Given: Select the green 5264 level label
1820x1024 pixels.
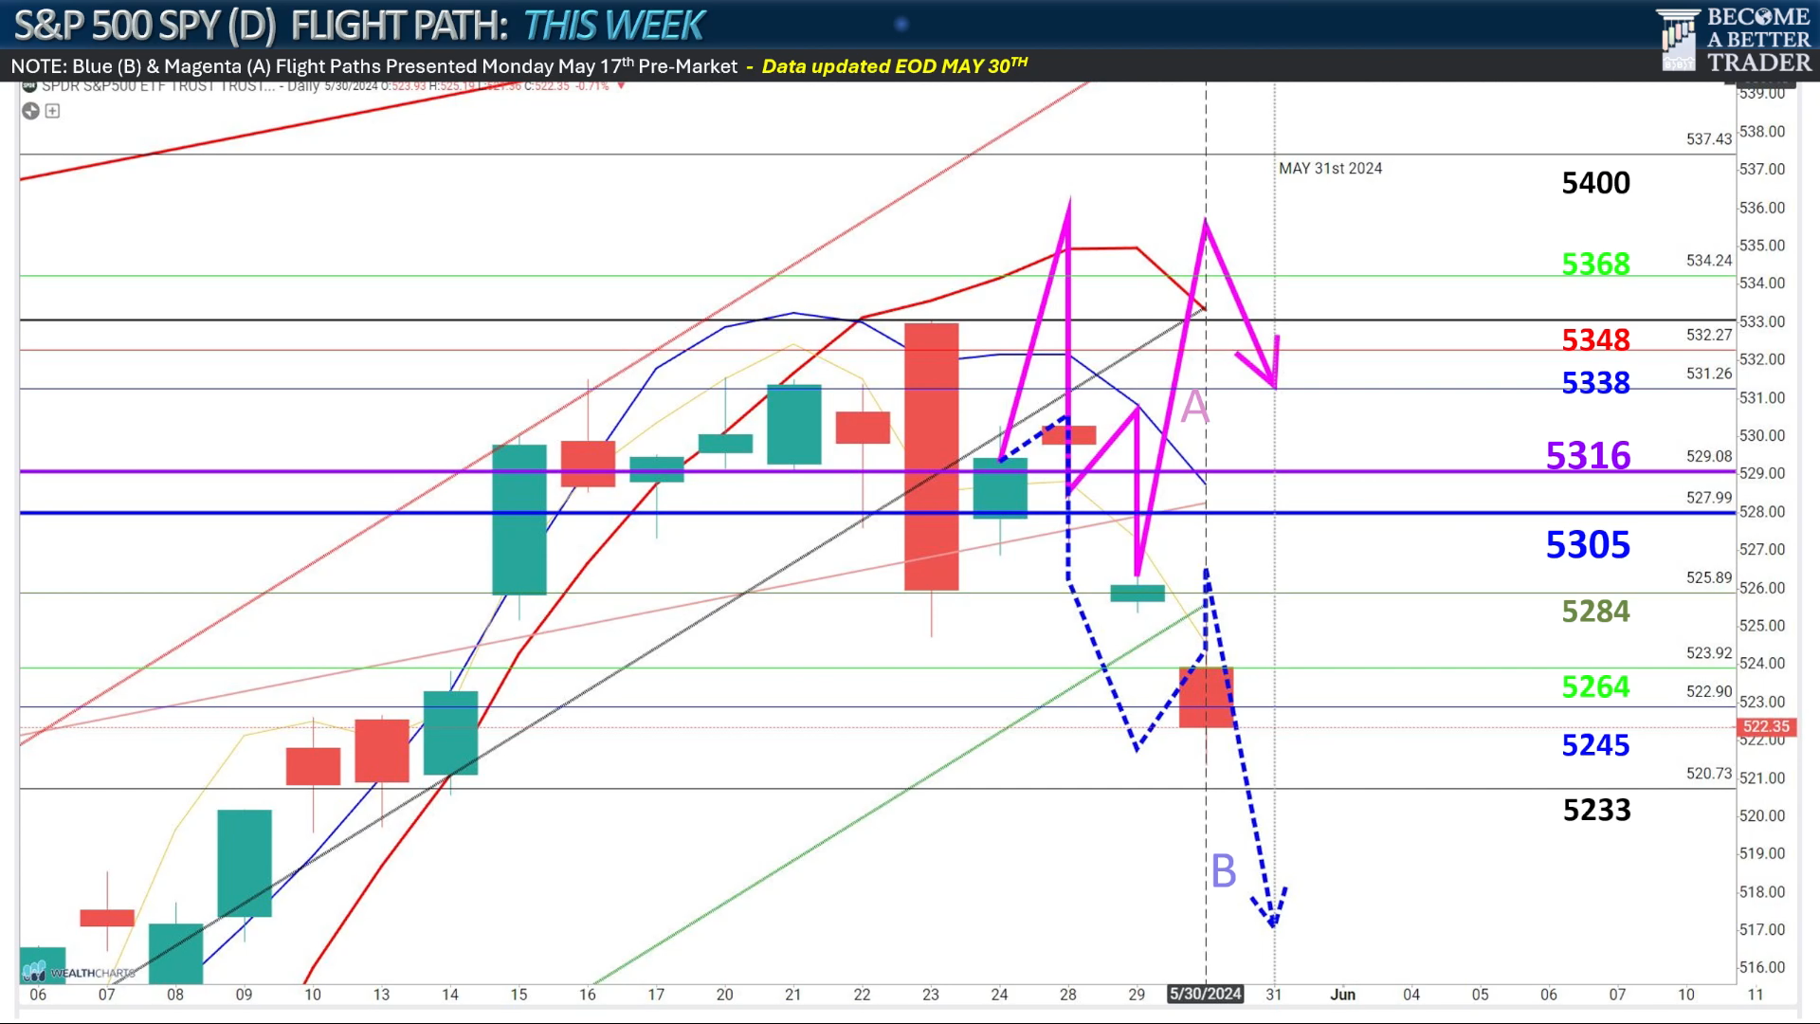Looking at the screenshot, I should click(1595, 686).
